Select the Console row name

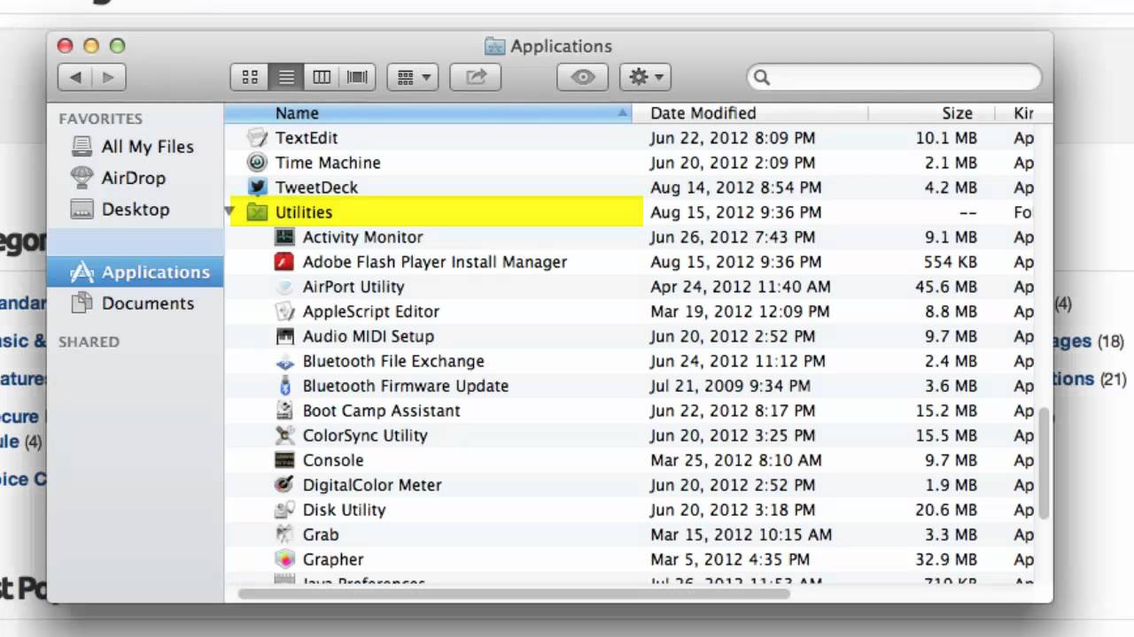(333, 460)
